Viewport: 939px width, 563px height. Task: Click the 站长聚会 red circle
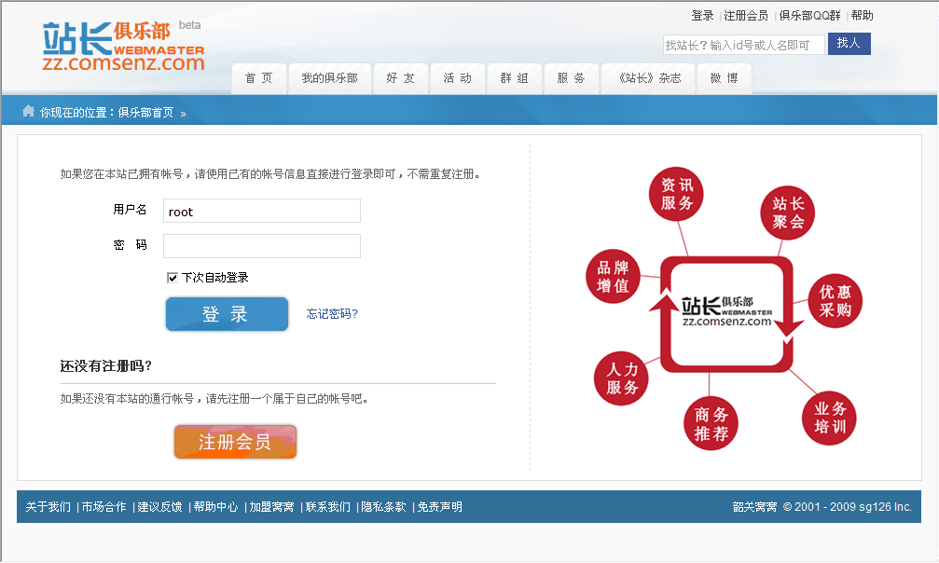pos(788,213)
